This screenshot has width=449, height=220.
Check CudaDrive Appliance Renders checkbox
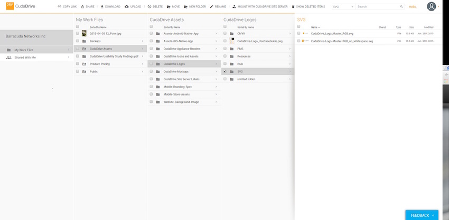(151, 49)
